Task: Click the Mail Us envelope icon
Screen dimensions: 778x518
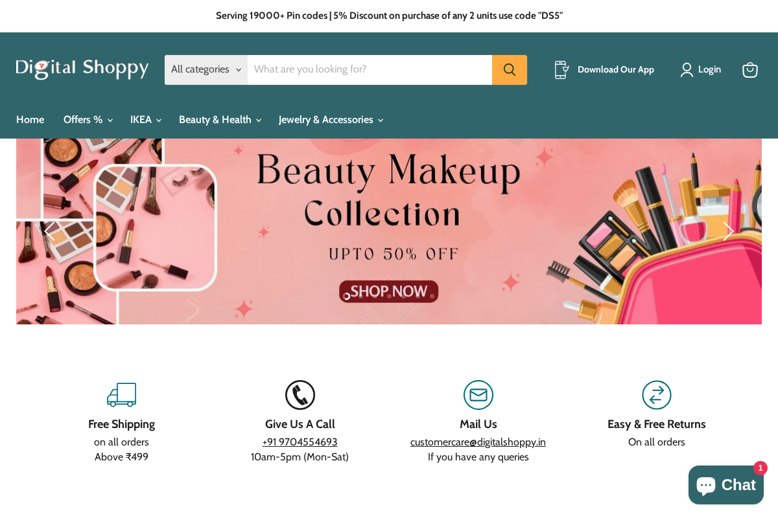Action: 478,395
